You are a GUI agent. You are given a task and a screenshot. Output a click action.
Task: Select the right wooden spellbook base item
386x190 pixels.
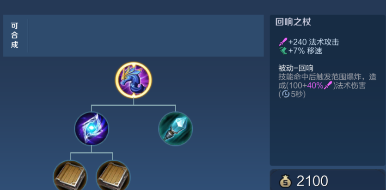tap(113, 175)
